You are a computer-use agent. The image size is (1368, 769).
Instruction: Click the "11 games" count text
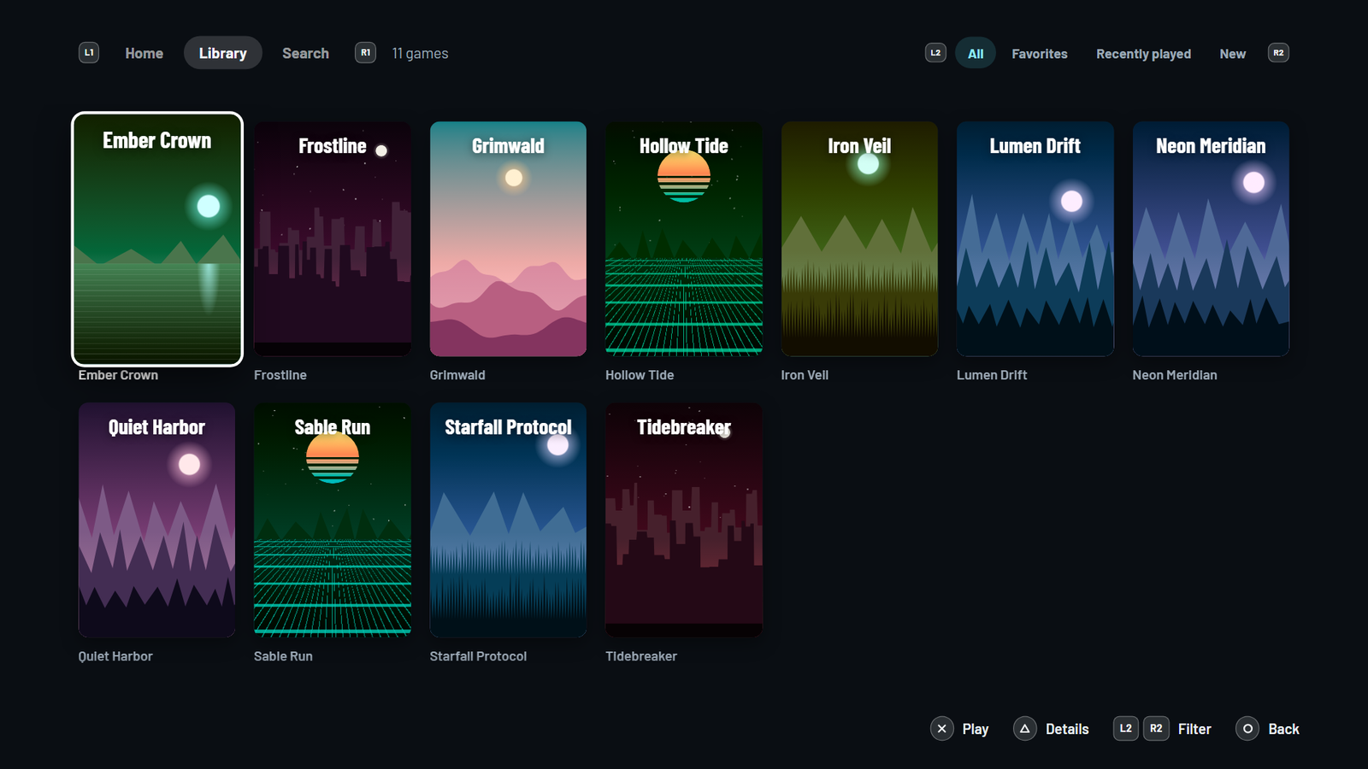click(420, 53)
